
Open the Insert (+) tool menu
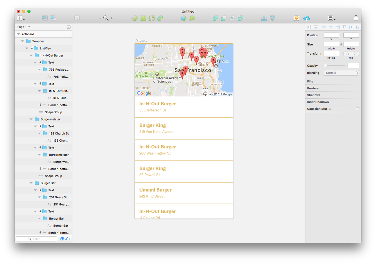(21, 18)
